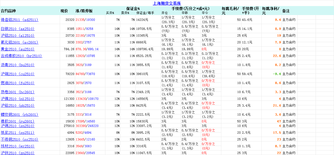Select the 平今 subheader

coord(205,13)
